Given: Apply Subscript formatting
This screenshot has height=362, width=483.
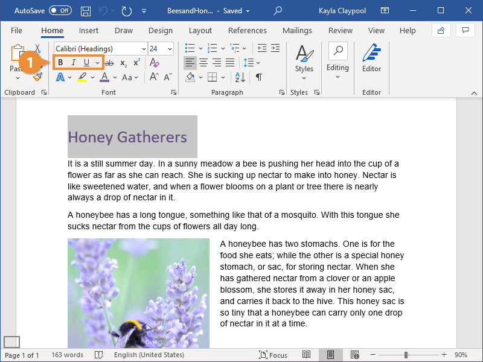Looking at the screenshot, I should tap(123, 63).
